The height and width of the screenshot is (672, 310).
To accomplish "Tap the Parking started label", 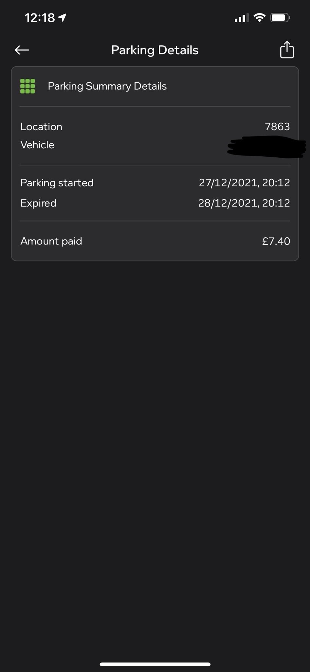I will (x=57, y=183).
